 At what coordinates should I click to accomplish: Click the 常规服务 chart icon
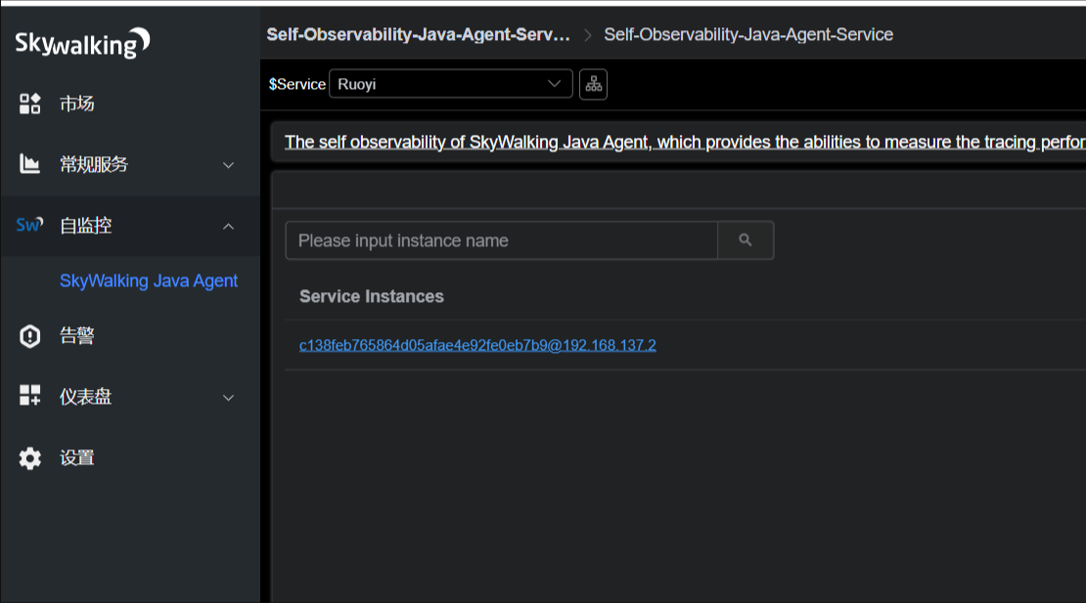29,164
